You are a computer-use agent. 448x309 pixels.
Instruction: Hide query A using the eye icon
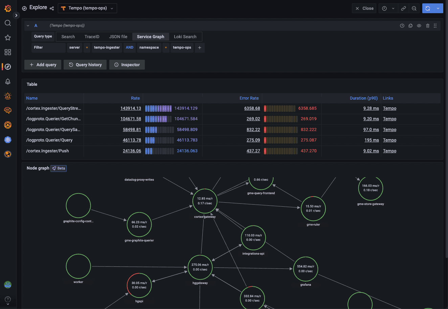(x=419, y=25)
